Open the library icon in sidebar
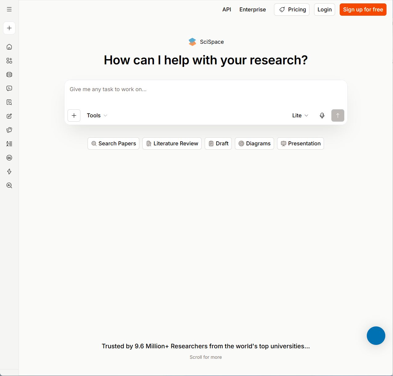The width and height of the screenshot is (393, 376). (x=9, y=75)
